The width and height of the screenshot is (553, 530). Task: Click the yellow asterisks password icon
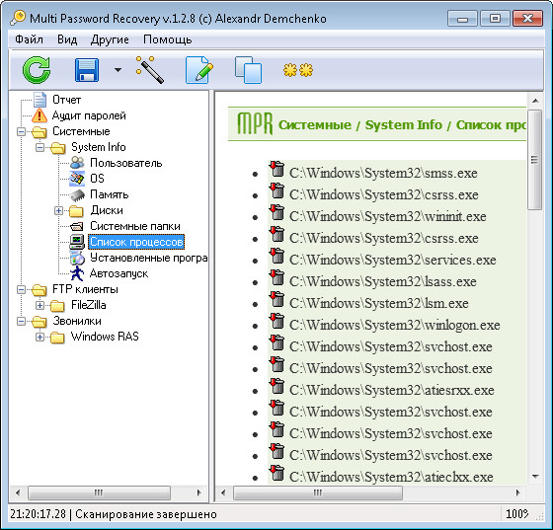(x=298, y=70)
